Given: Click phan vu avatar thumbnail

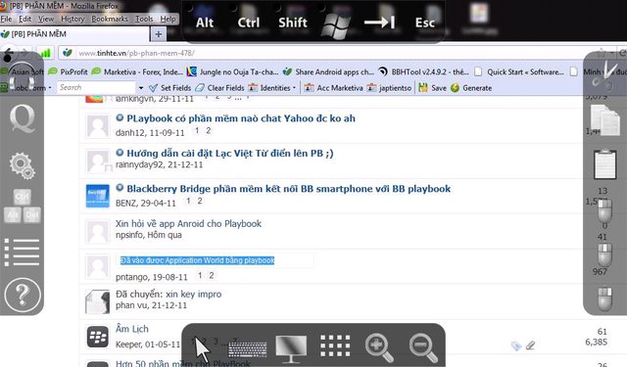Looking at the screenshot, I should (98, 301).
